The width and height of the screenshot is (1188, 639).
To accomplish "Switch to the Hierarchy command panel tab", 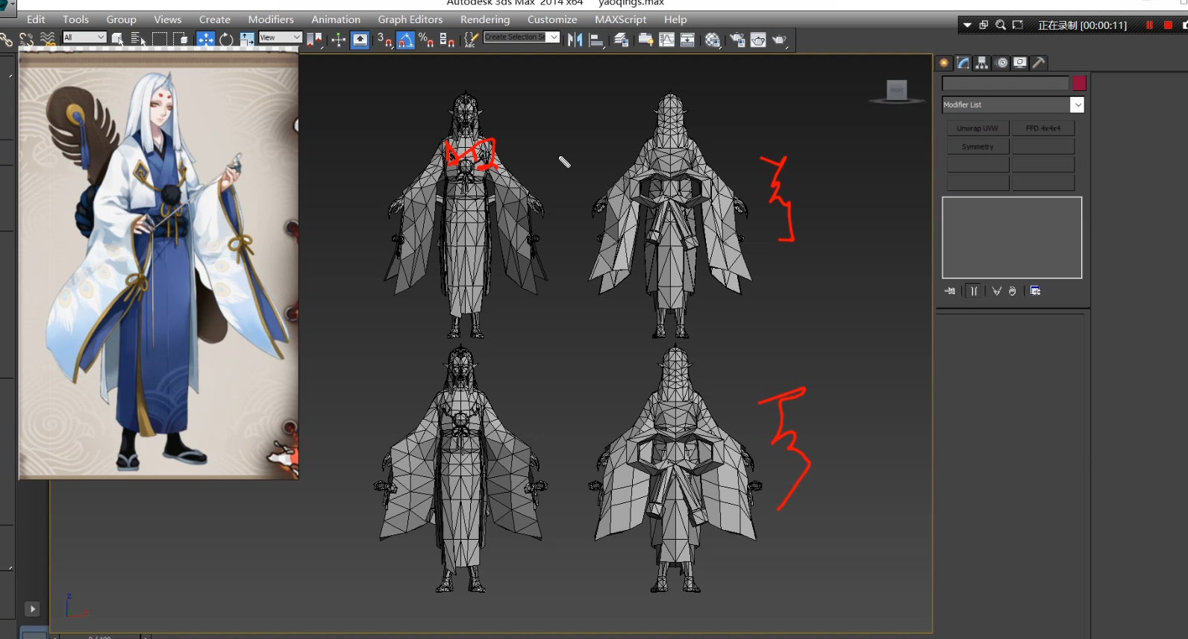I will tap(982, 63).
